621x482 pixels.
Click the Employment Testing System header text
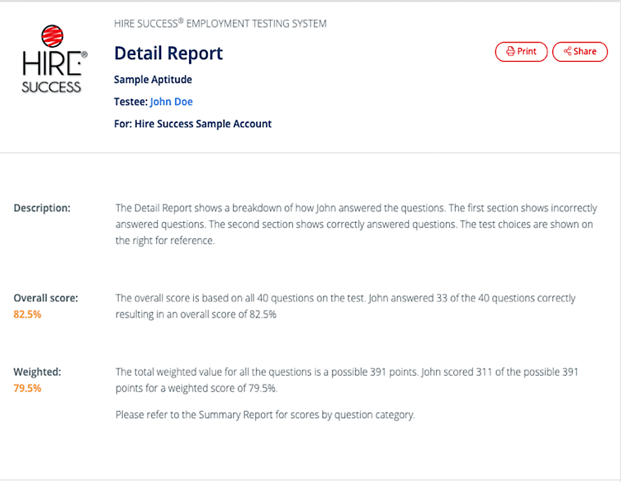point(220,24)
